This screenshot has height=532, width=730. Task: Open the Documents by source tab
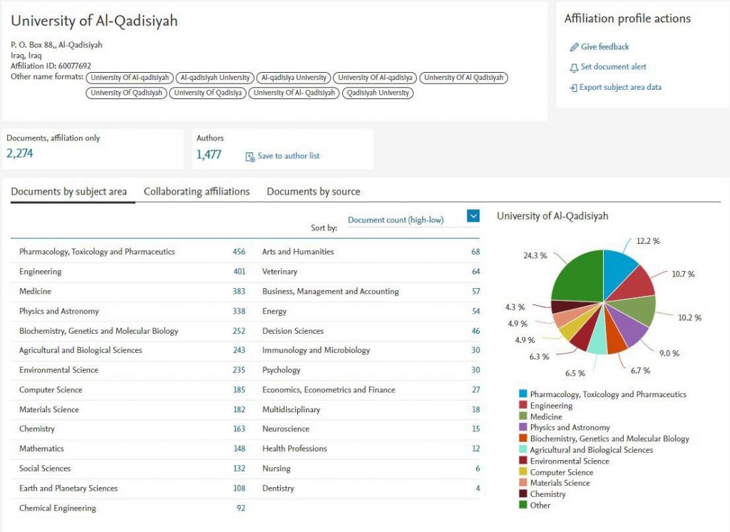(x=313, y=191)
